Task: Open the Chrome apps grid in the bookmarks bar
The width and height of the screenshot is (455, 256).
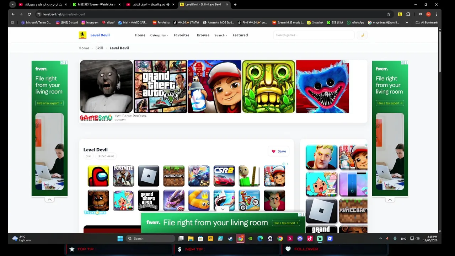Action: pos(12,22)
